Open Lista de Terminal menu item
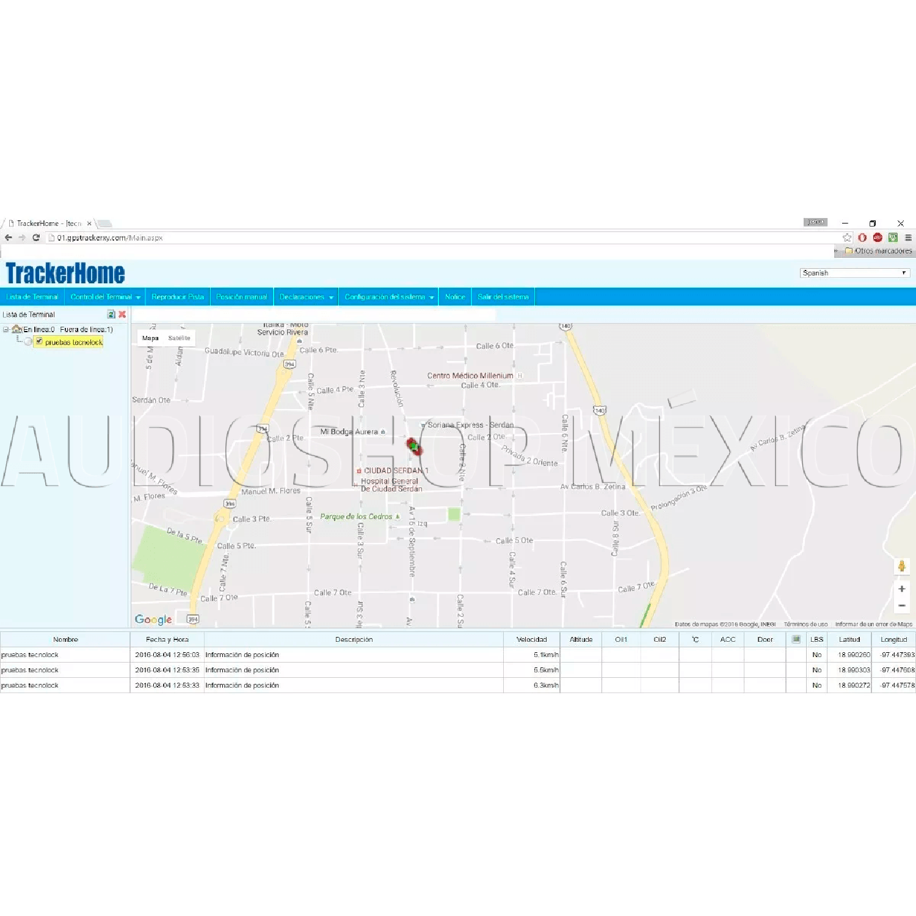 32,297
